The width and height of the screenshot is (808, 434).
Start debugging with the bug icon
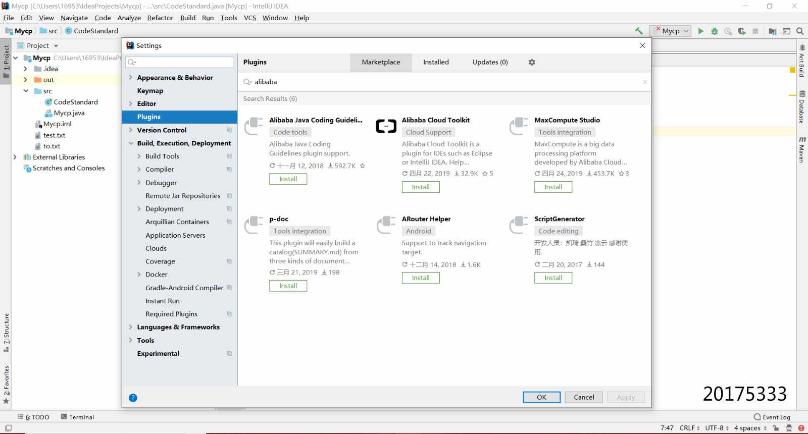pos(715,31)
